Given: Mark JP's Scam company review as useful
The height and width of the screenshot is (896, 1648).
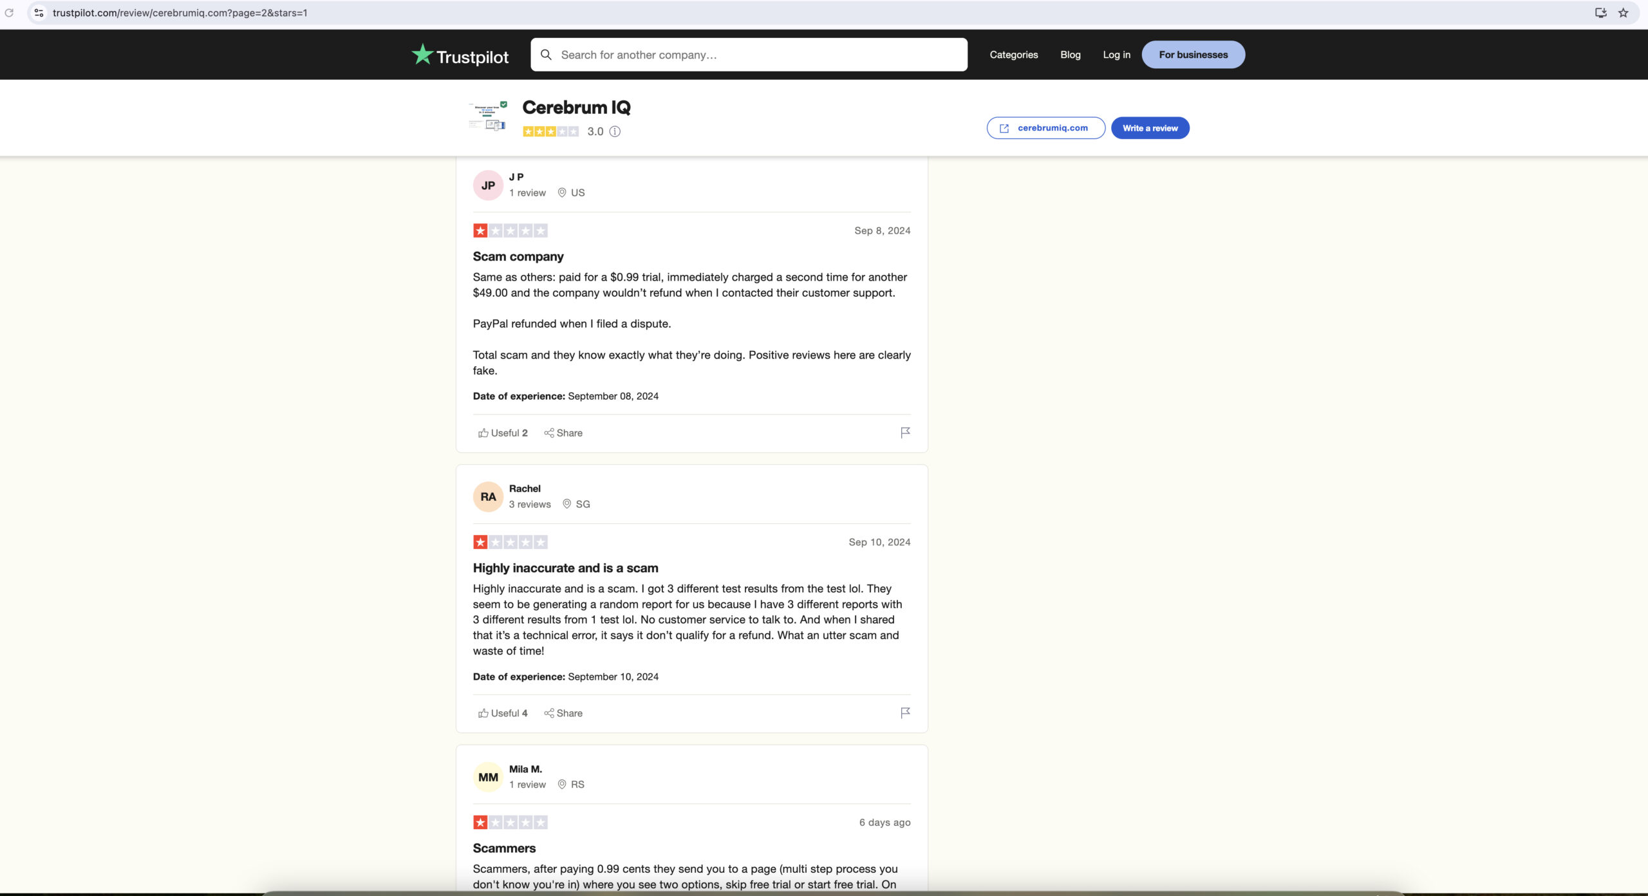Looking at the screenshot, I should (x=503, y=433).
